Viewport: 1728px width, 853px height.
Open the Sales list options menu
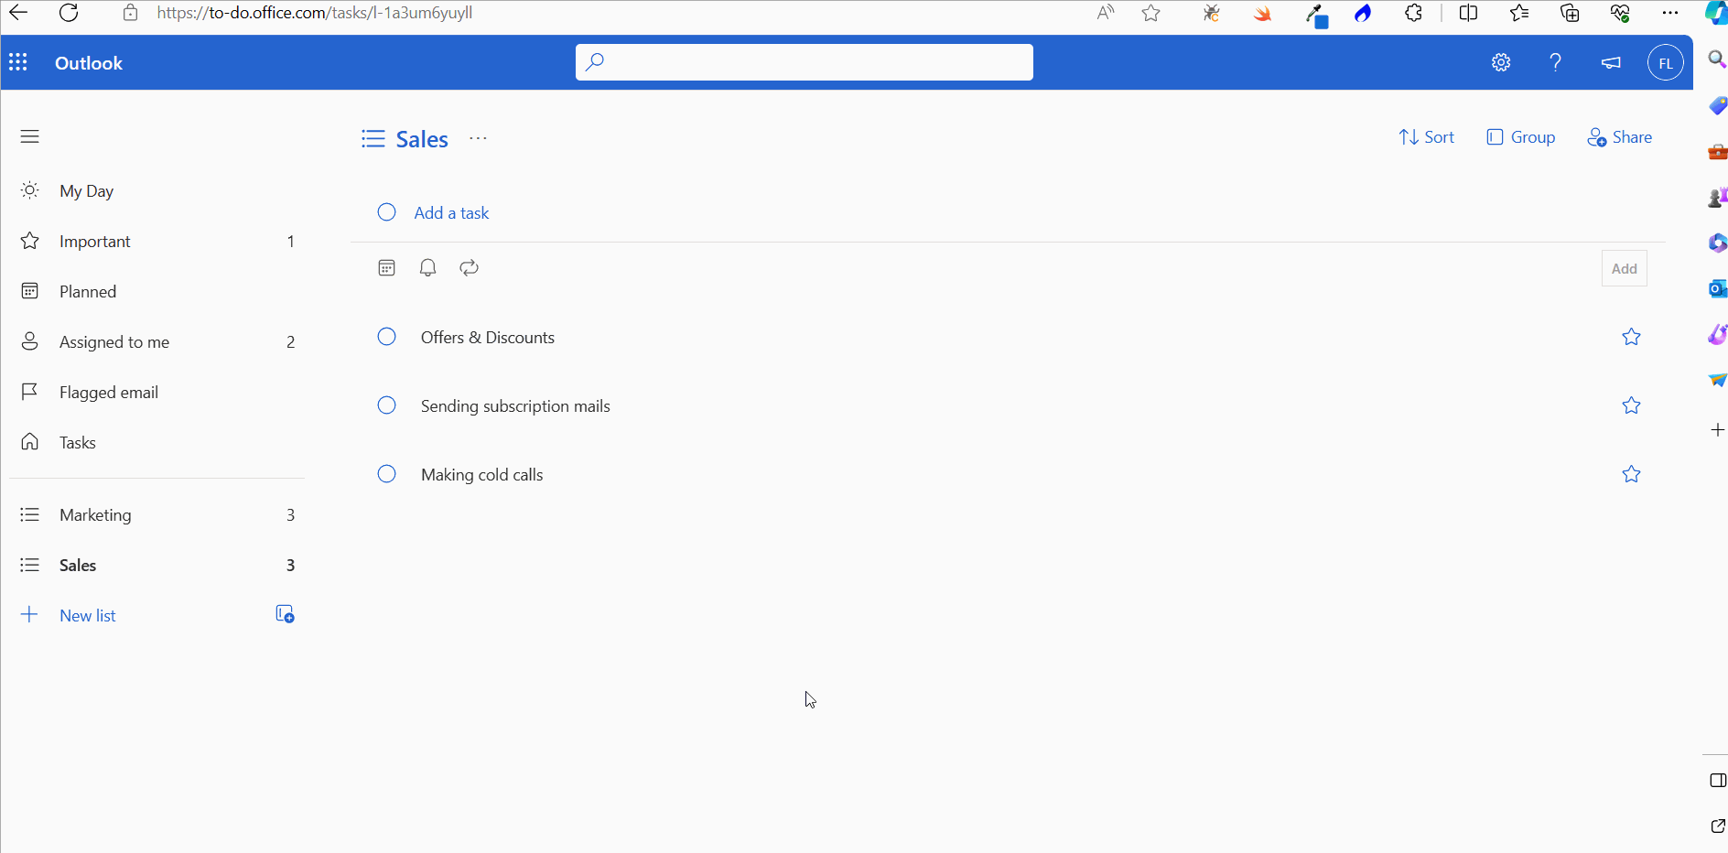[478, 139]
